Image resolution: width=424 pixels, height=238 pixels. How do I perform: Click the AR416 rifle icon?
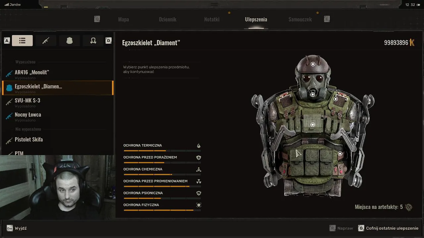[9, 74]
